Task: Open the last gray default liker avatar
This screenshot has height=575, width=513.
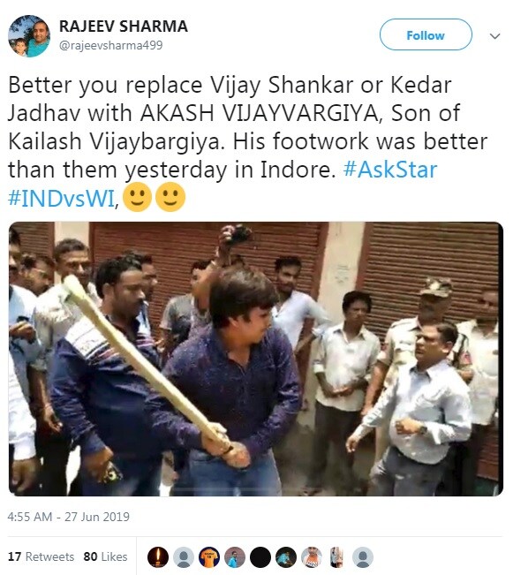Action: click(363, 557)
